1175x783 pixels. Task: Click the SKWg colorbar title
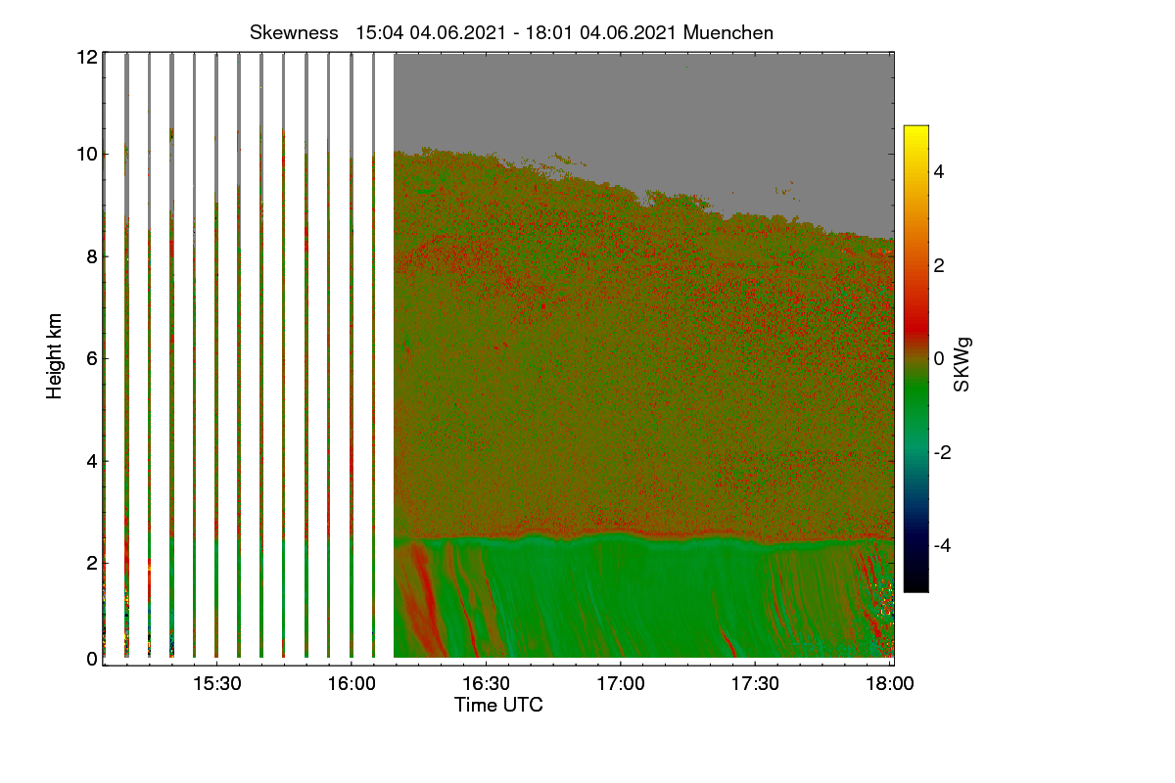963,364
